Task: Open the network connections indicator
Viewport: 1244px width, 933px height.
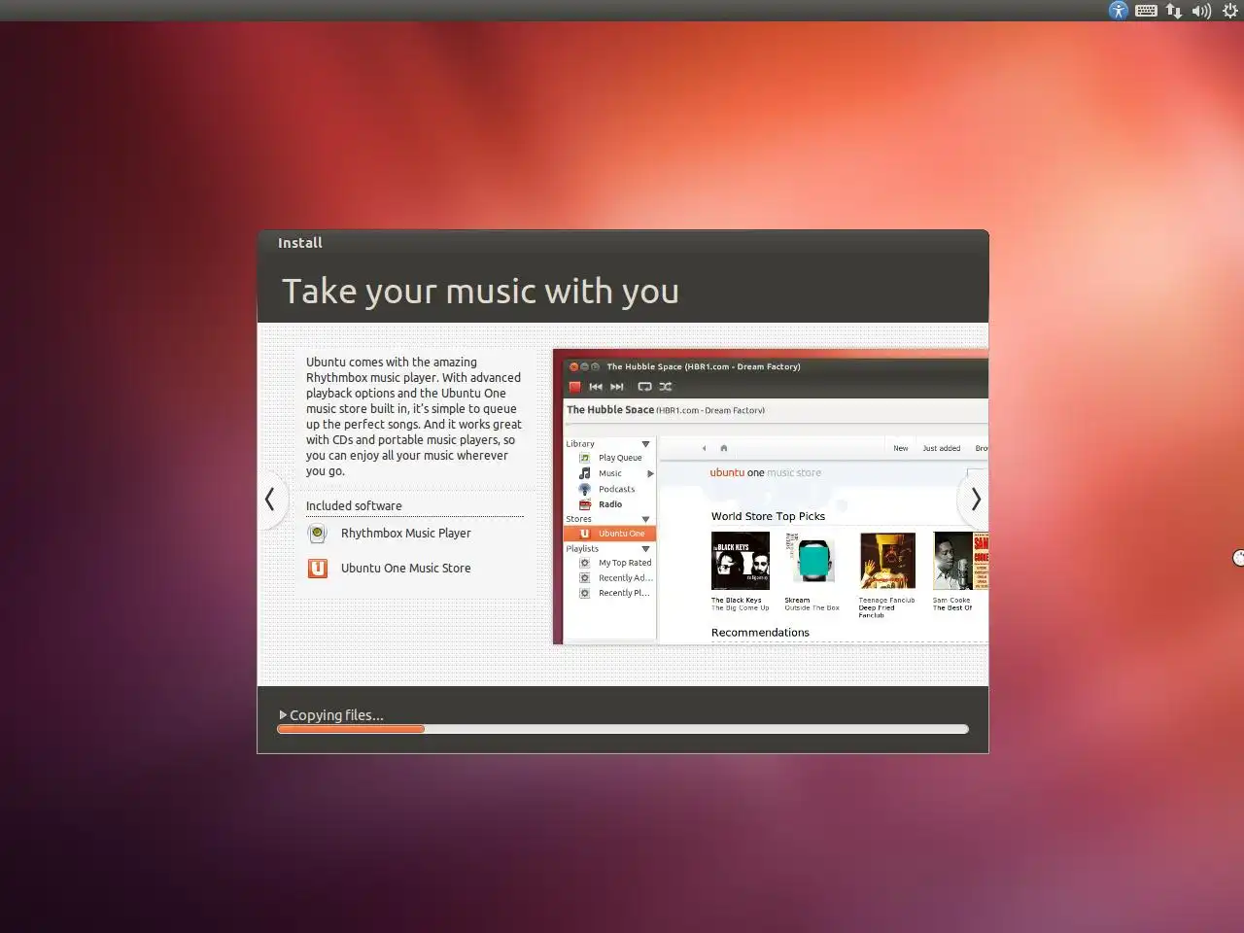Action: tap(1174, 11)
